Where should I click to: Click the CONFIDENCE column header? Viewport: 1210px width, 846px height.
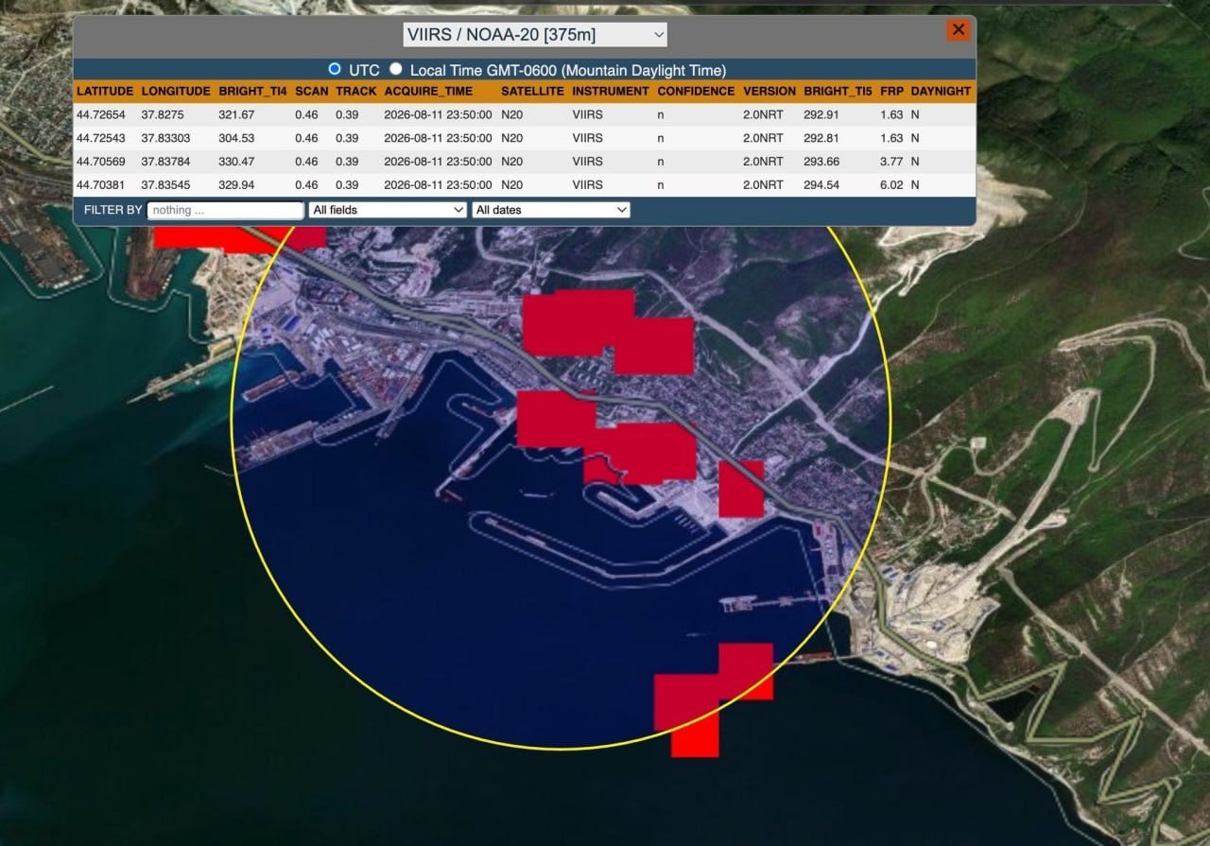click(696, 92)
